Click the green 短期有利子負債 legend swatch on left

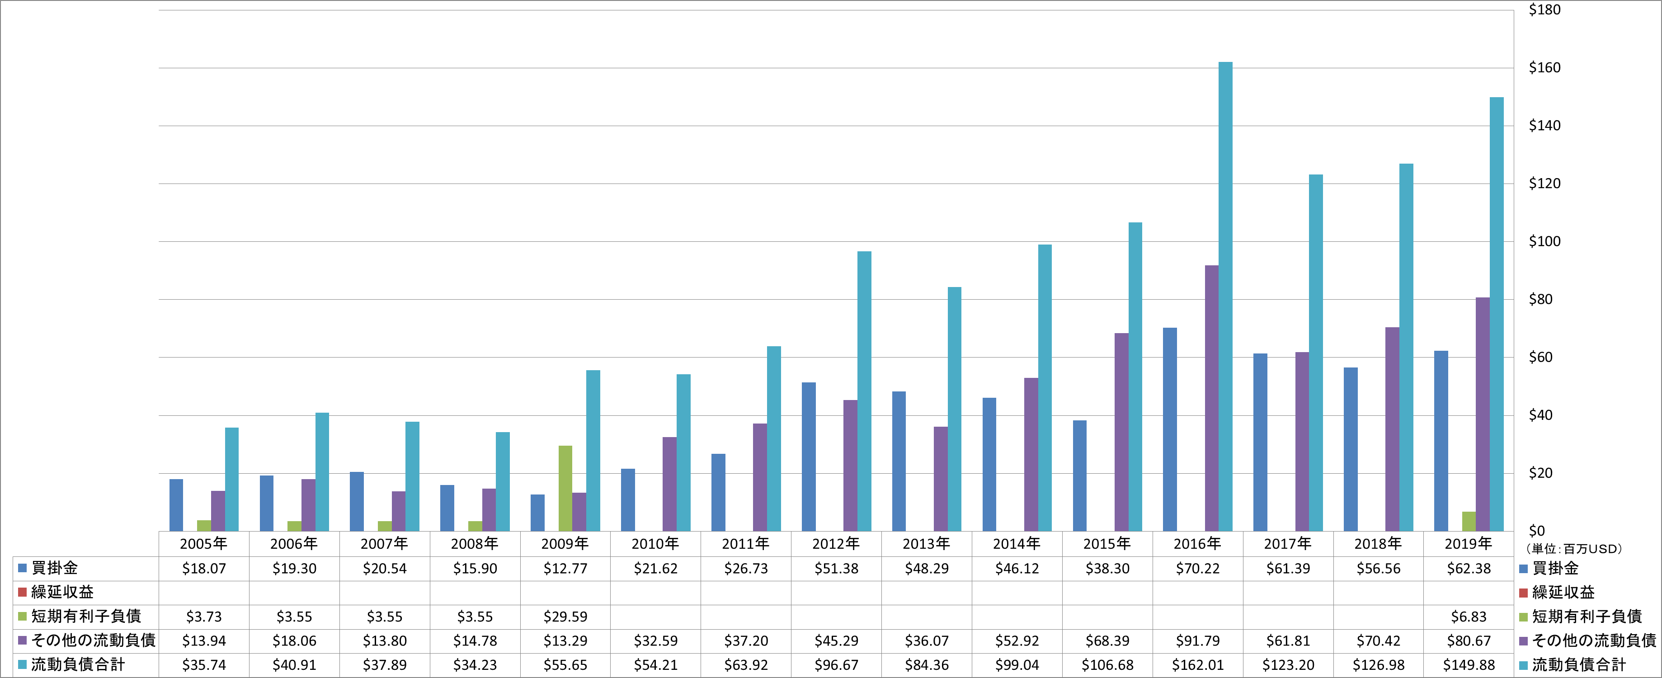tap(22, 617)
